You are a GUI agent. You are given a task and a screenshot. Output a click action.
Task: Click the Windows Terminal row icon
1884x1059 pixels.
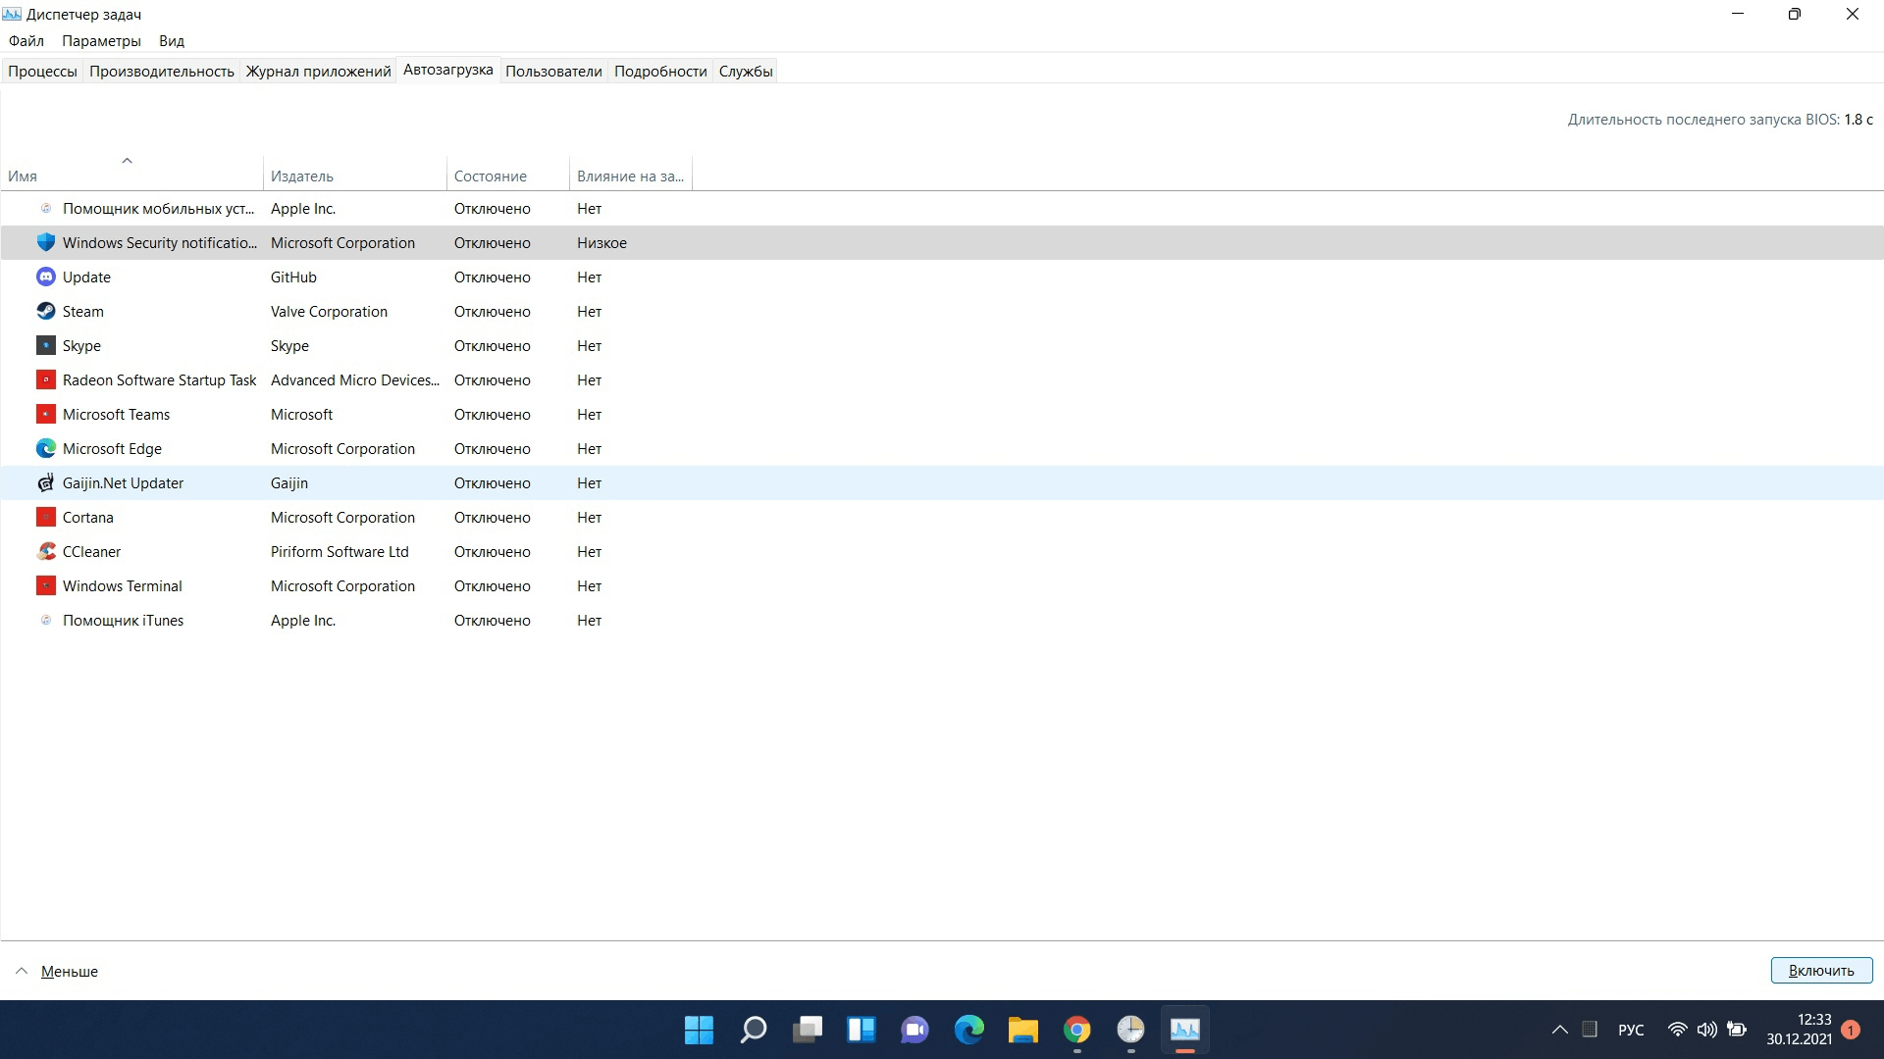(46, 585)
